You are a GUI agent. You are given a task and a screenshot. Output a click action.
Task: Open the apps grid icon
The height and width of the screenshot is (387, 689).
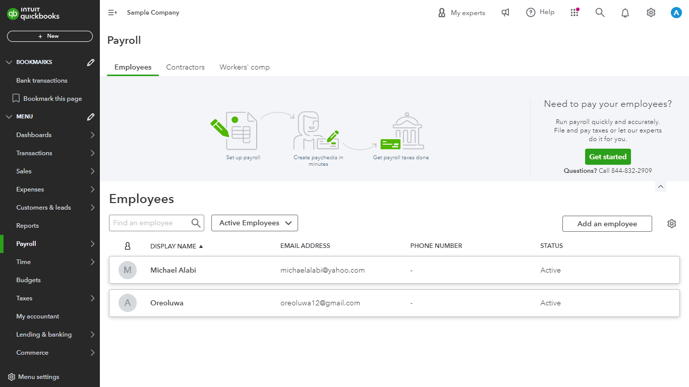click(574, 13)
